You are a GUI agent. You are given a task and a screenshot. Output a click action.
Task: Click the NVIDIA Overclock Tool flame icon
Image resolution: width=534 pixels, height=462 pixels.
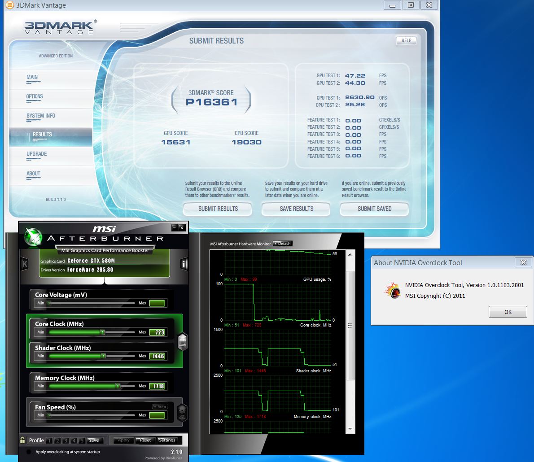(x=392, y=290)
